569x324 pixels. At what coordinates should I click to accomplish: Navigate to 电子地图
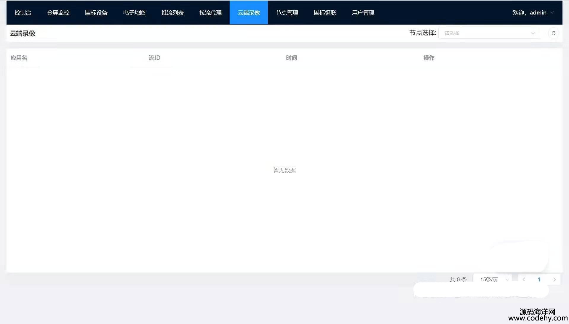click(x=134, y=13)
